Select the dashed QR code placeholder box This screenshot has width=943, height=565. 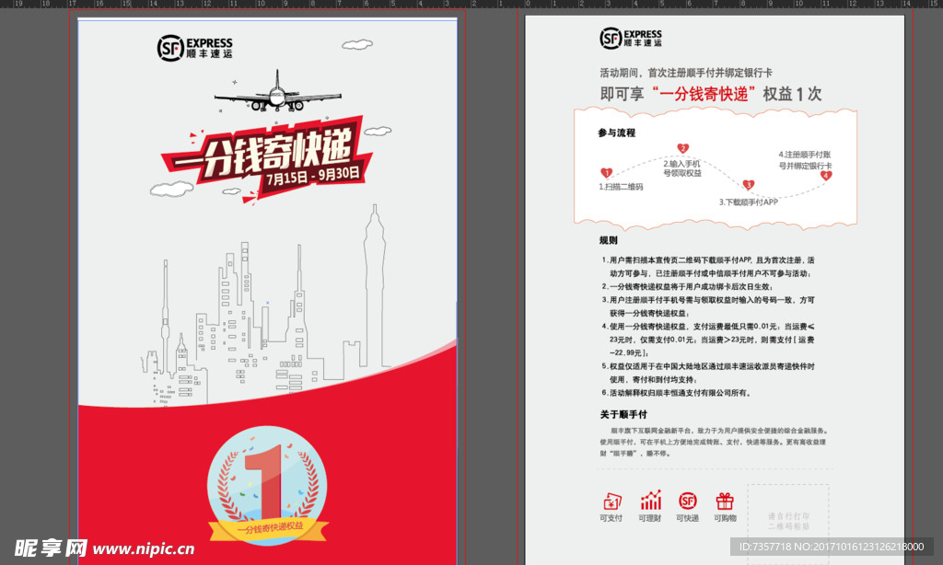point(788,525)
